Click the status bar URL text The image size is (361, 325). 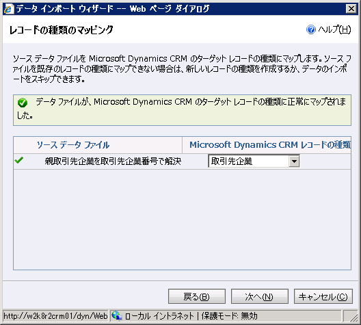[55, 316]
